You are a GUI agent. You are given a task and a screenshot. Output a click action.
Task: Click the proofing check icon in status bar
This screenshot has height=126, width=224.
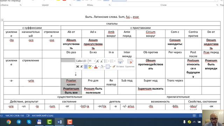click(x=28, y=115)
